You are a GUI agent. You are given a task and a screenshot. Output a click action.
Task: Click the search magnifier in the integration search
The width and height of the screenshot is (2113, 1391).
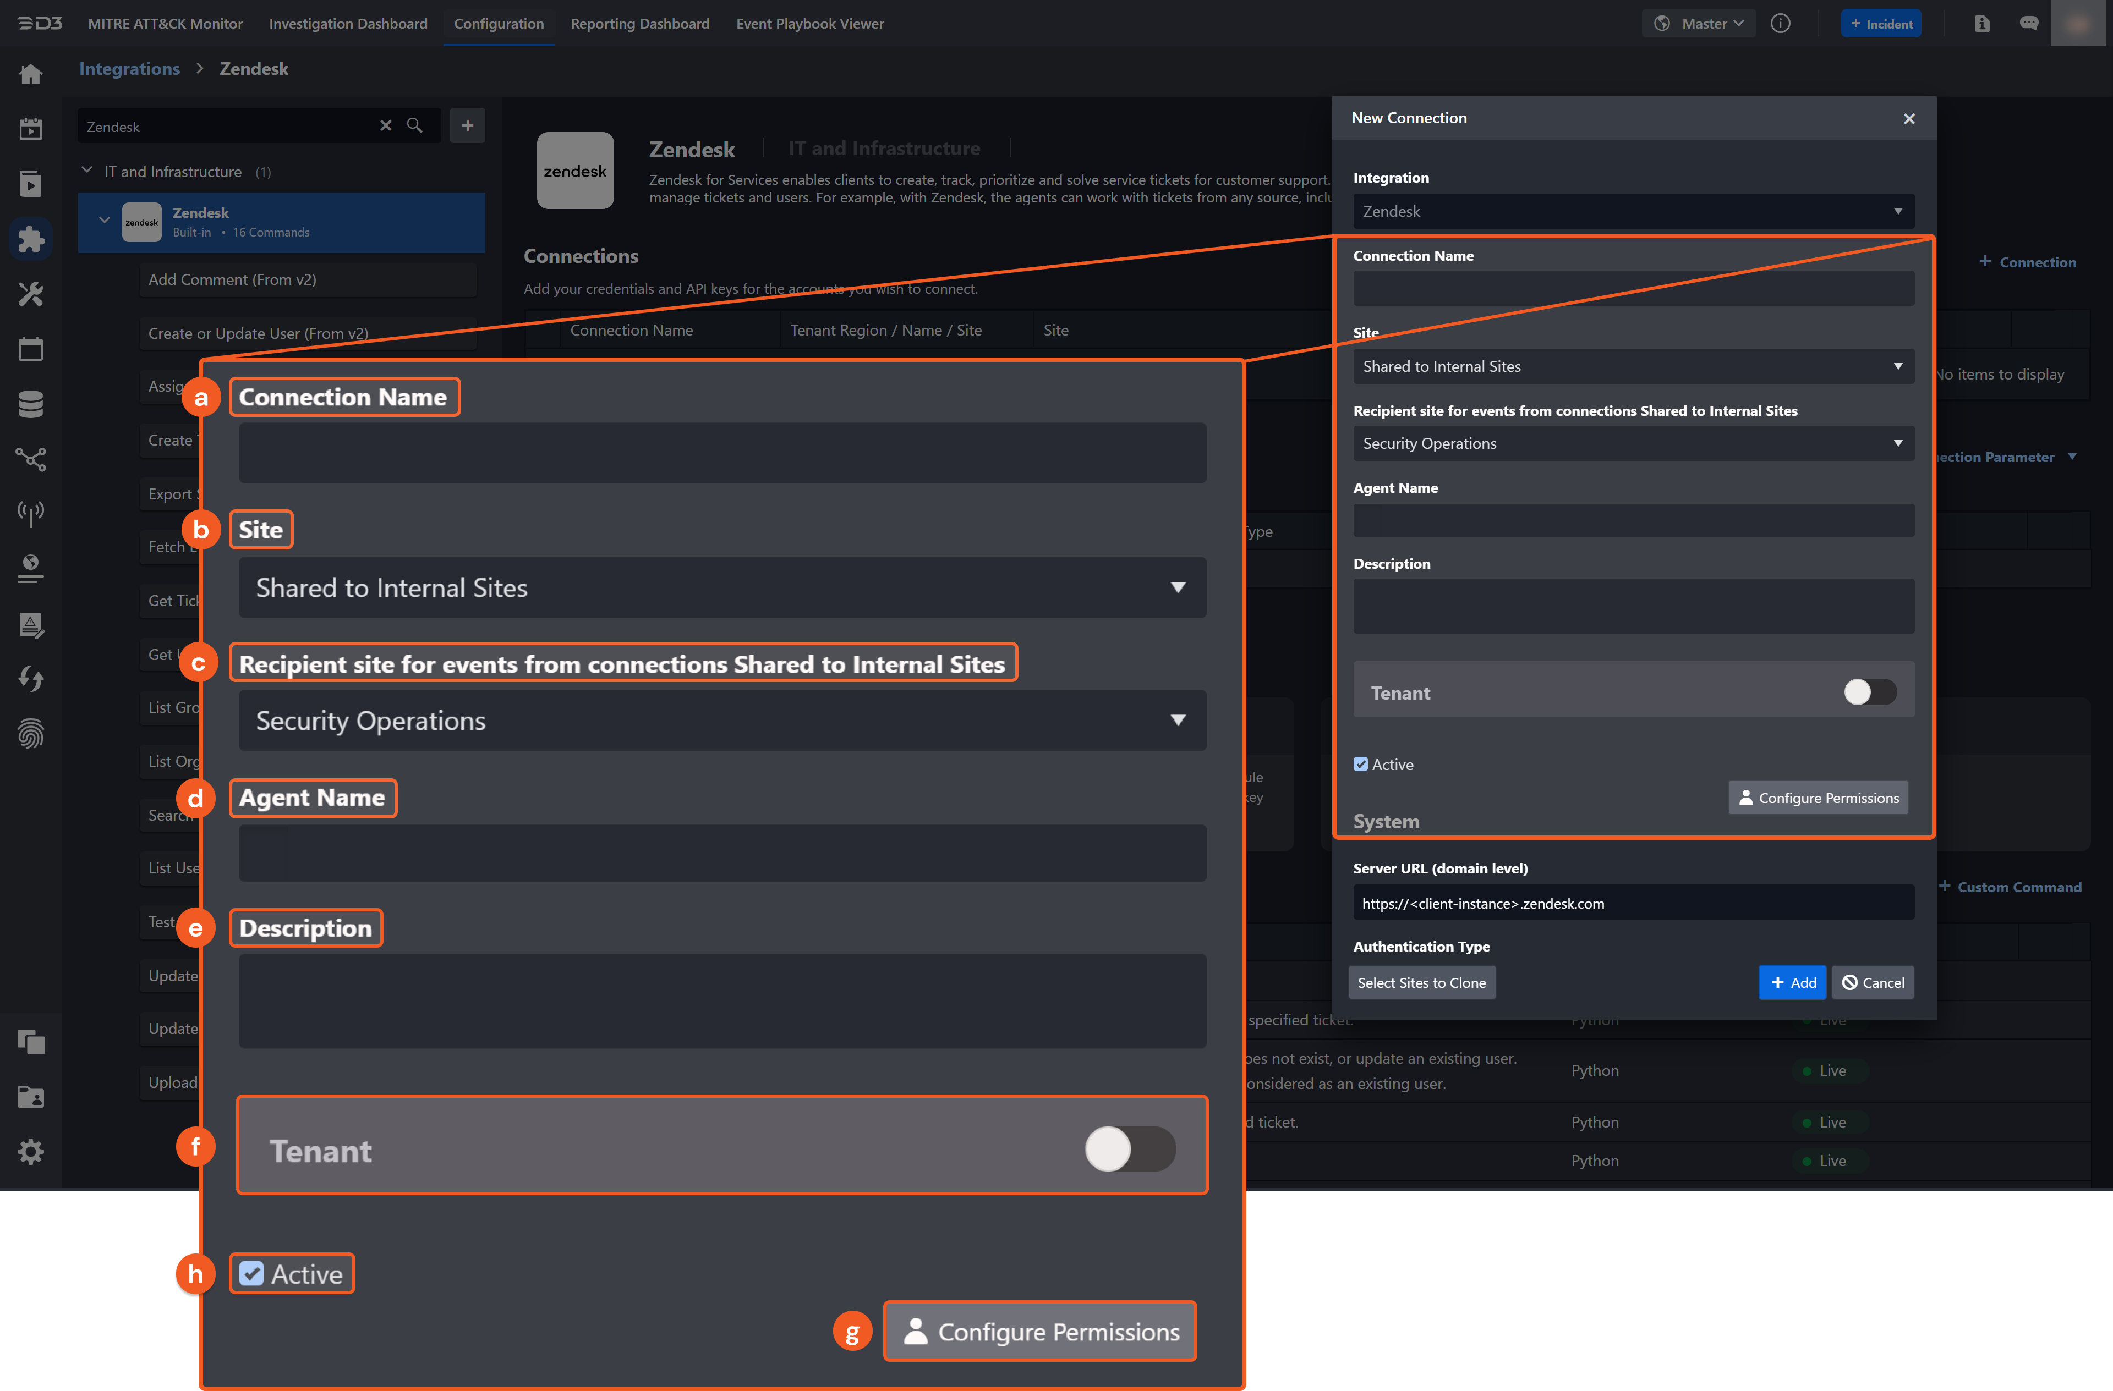pos(414,126)
